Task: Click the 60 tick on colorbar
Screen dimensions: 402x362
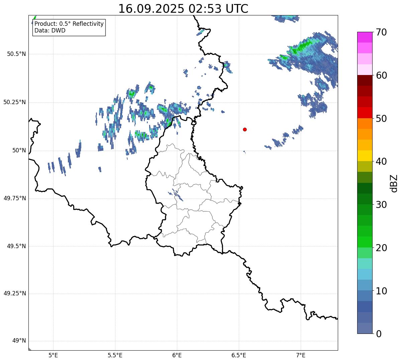Action: 381,75
